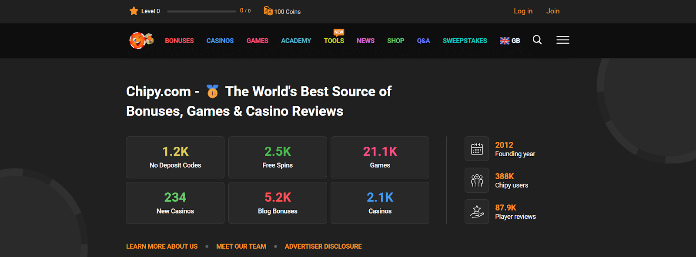Open the Q&A menu item

pos(423,41)
